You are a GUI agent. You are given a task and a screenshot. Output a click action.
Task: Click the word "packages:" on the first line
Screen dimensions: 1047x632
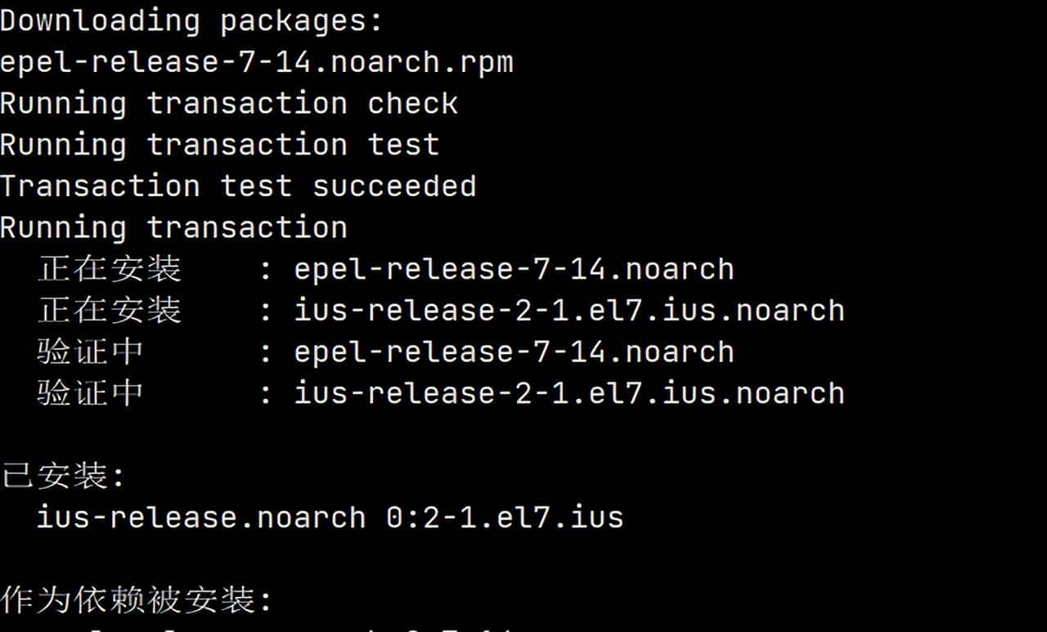302,21
